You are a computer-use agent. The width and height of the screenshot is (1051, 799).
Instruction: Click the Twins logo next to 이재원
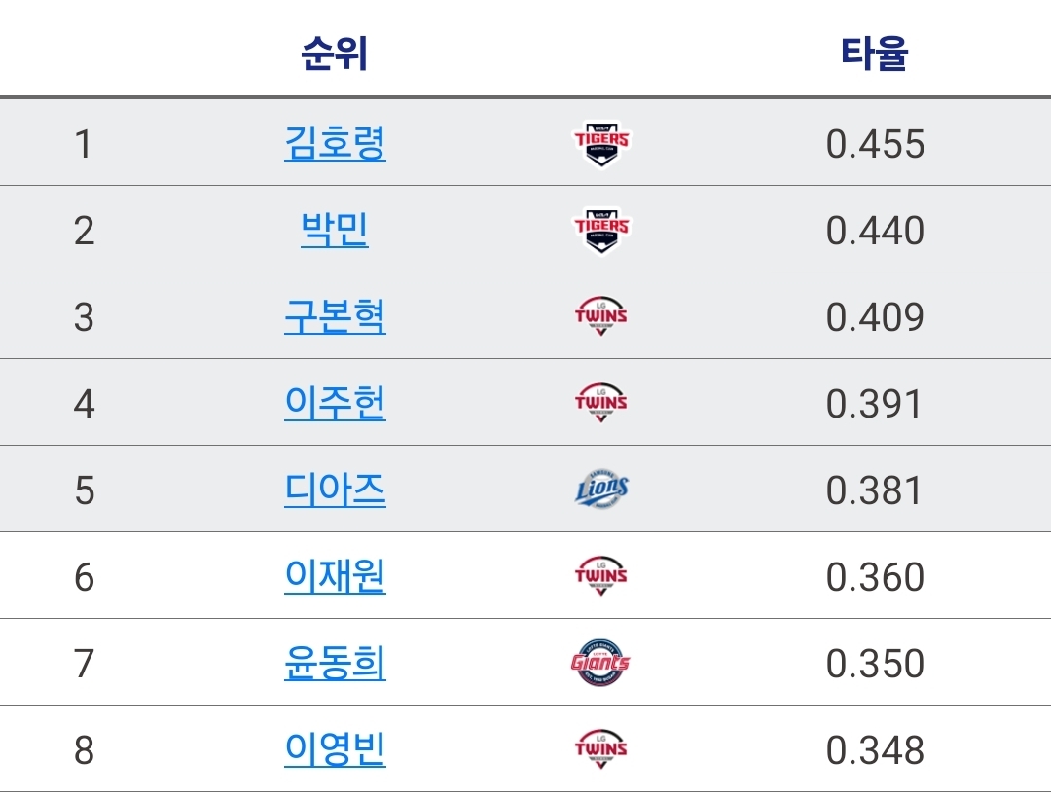tap(601, 575)
